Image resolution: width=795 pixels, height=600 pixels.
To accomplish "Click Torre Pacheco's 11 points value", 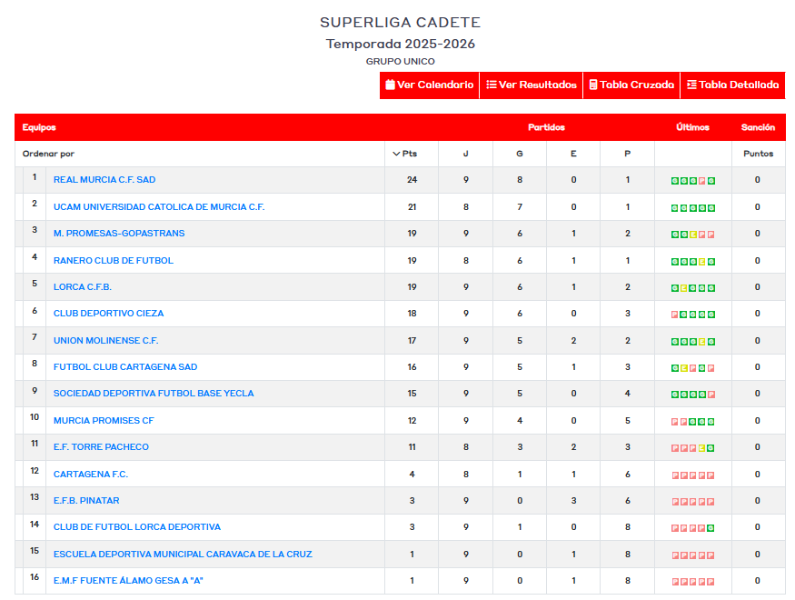I will tap(412, 447).
